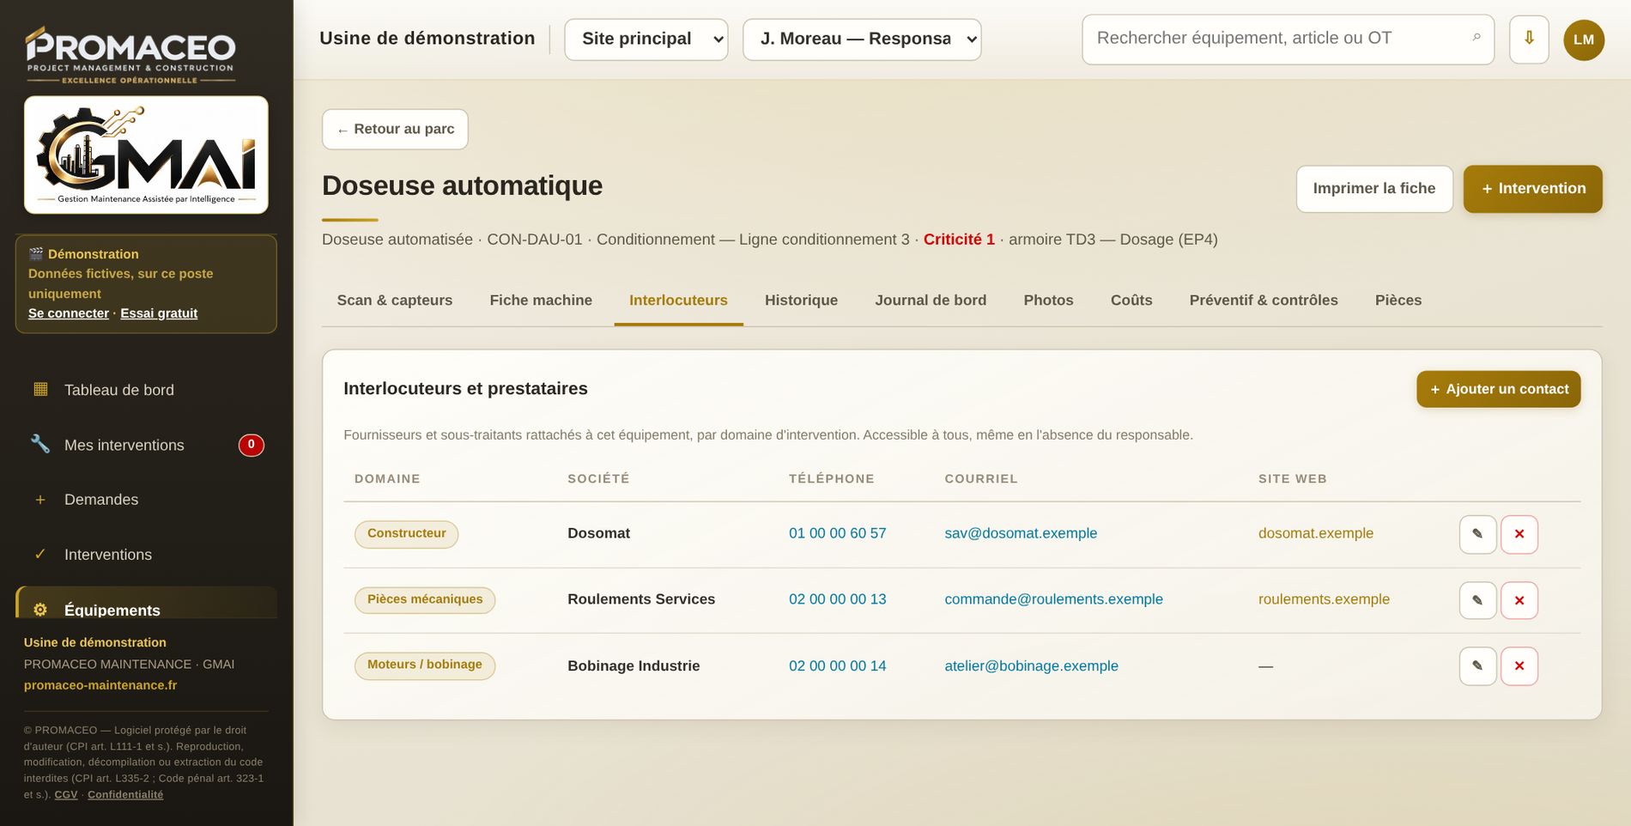Open the Confidentialité footer link
The image size is (1631, 826).
tap(125, 795)
